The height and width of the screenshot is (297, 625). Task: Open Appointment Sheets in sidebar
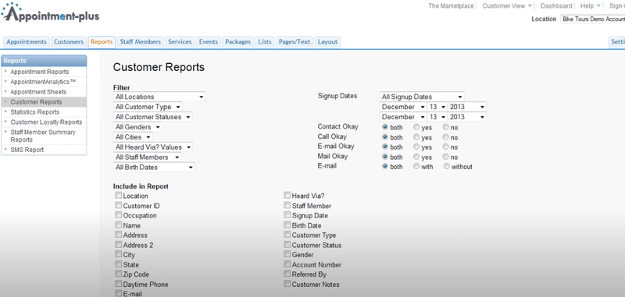[38, 92]
